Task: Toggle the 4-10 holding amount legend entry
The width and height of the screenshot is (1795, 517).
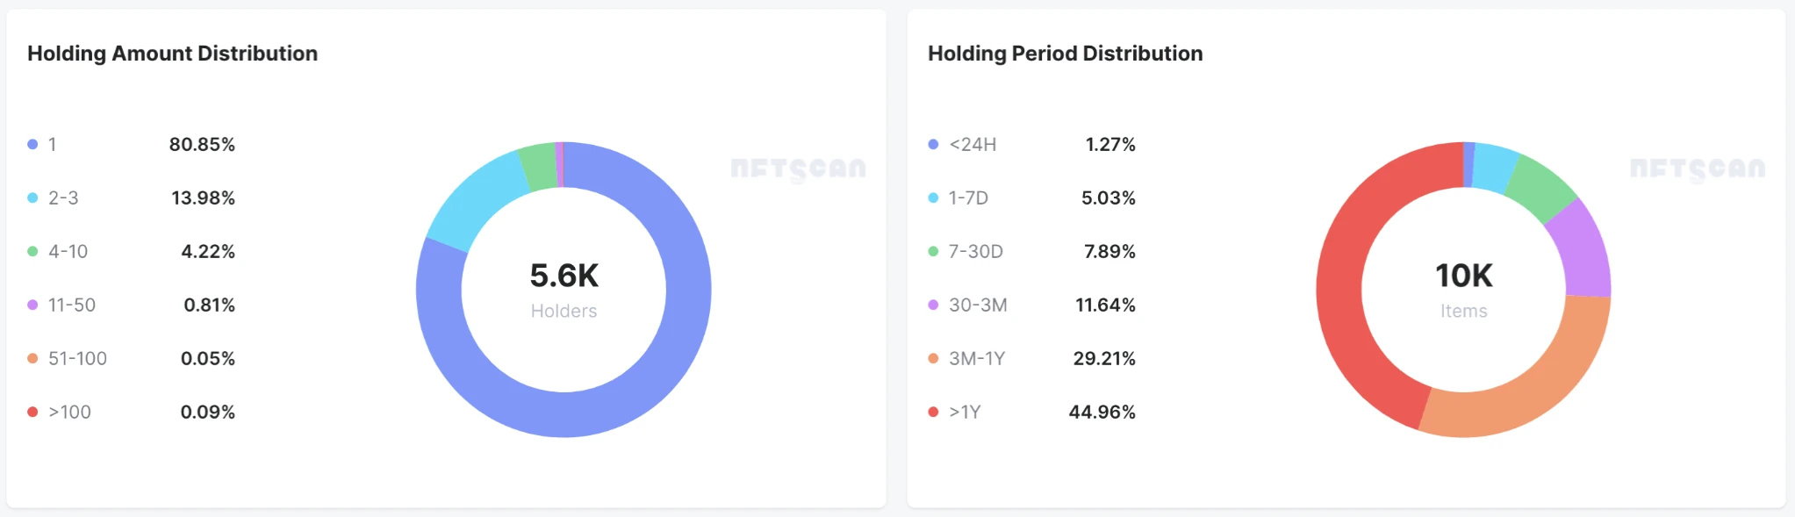Action: tap(68, 251)
